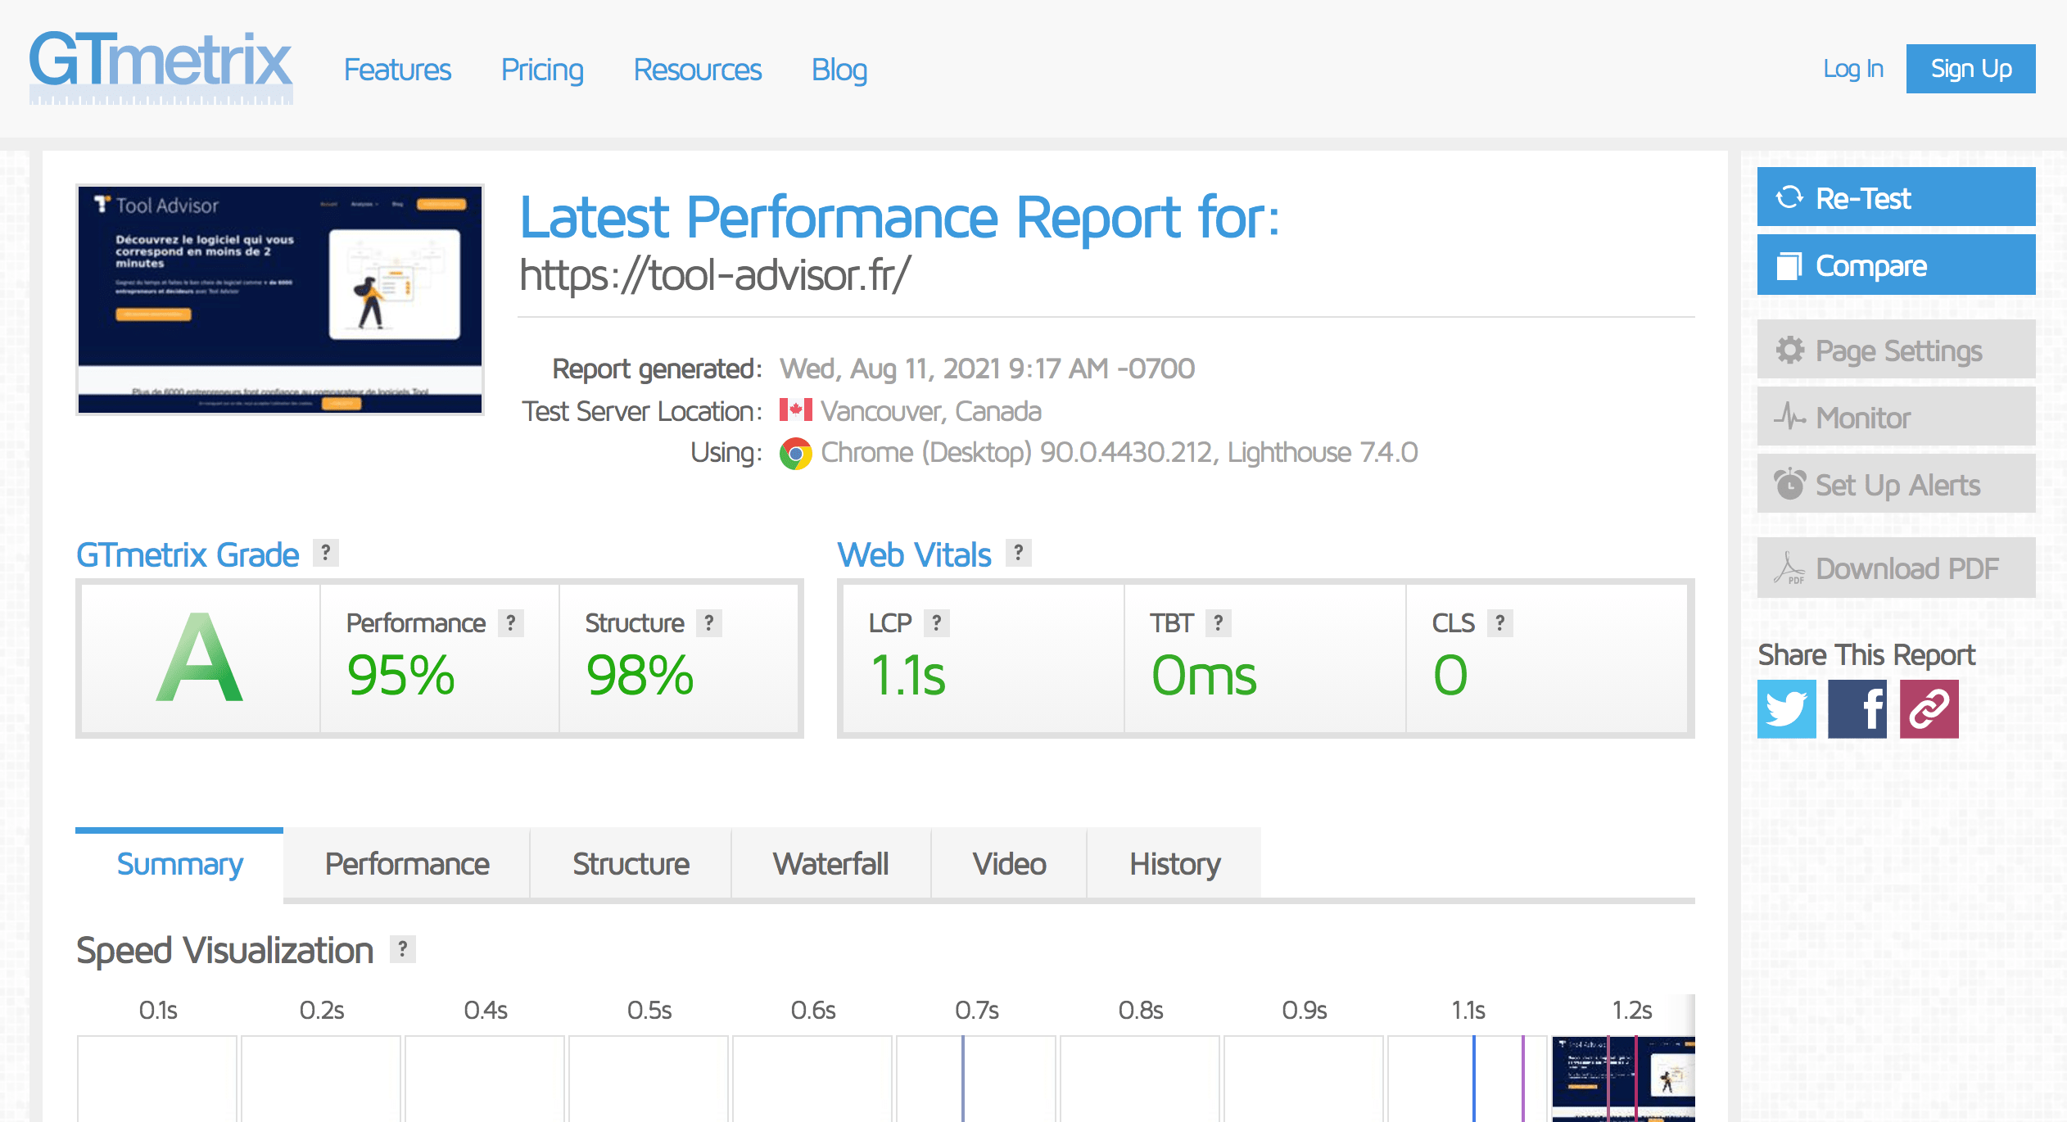Image resolution: width=2067 pixels, height=1122 pixels.
Task: Open LCP question mark tooltip
Action: [937, 623]
